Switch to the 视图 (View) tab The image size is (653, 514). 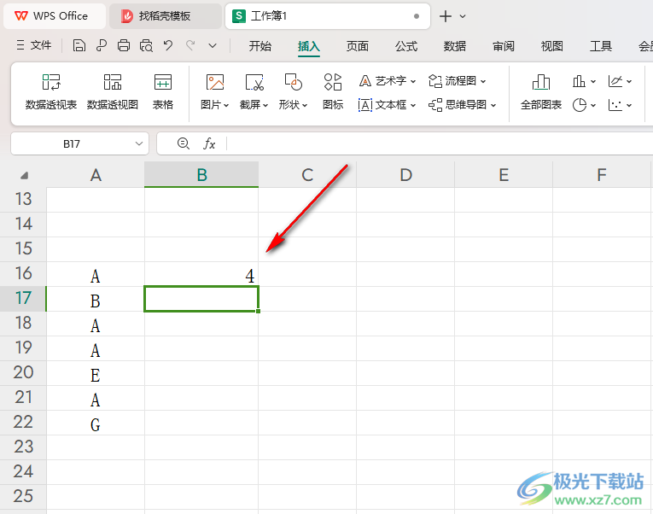point(551,46)
